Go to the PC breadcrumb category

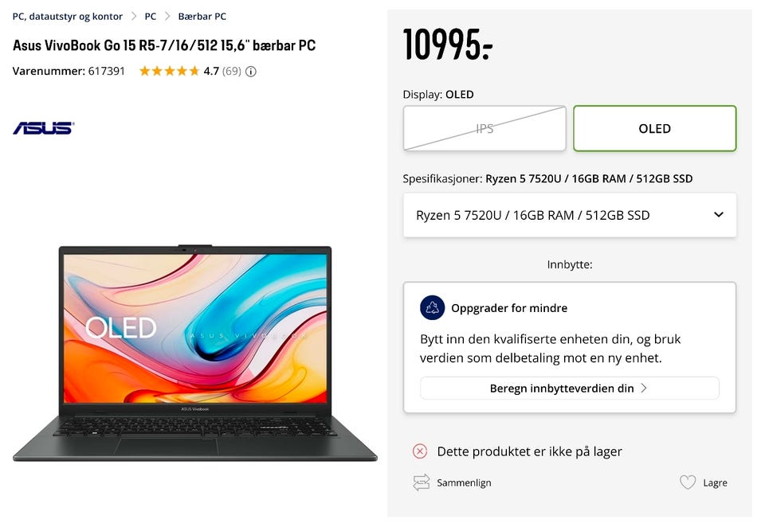(151, 17)
